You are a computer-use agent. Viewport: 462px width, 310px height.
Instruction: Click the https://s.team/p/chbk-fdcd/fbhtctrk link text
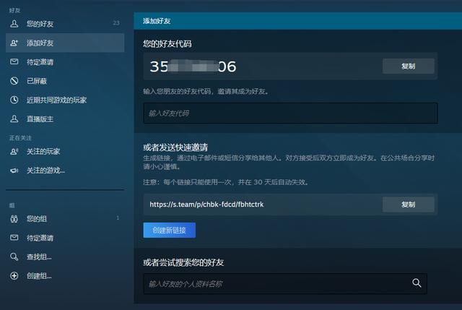(x=206, y=204)
